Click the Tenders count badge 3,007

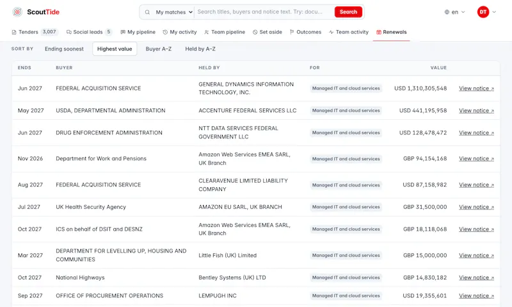49,32
